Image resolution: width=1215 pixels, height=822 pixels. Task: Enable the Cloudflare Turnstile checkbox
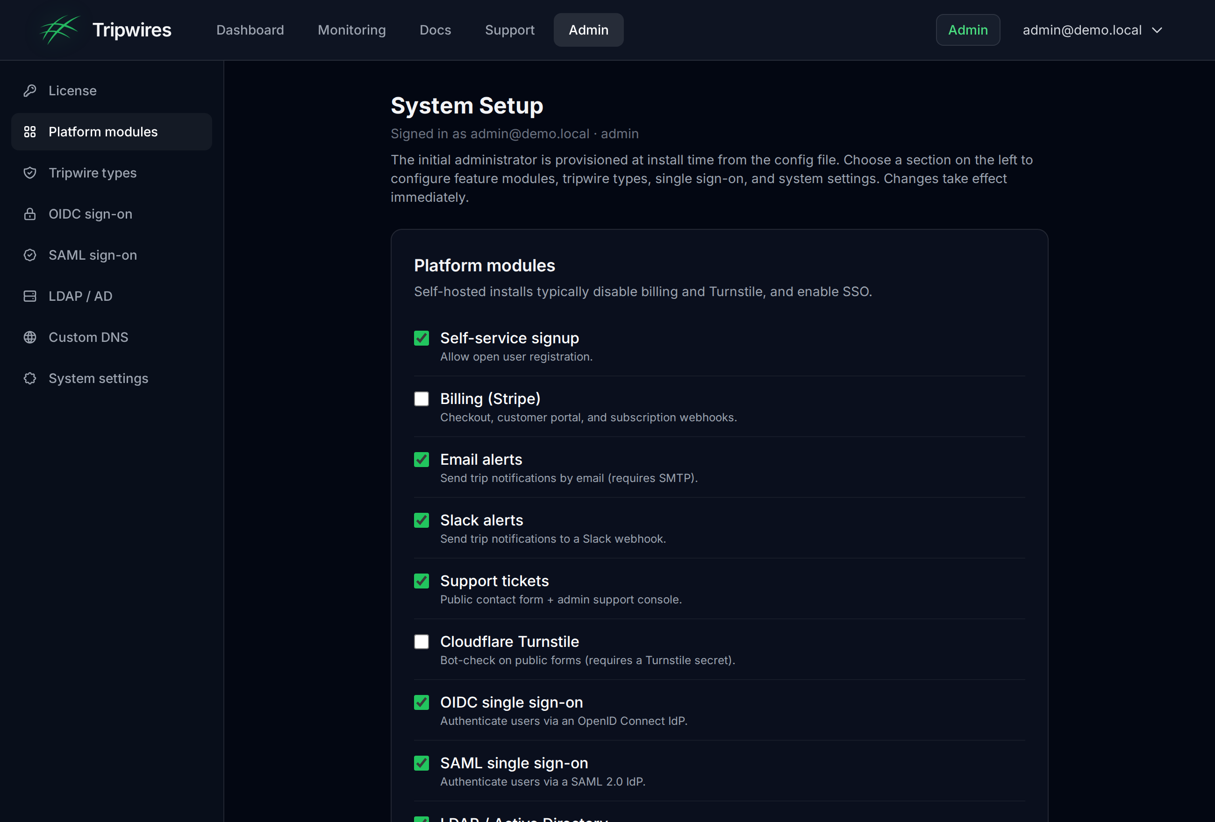pyautogui.click(x=422, y=642)
